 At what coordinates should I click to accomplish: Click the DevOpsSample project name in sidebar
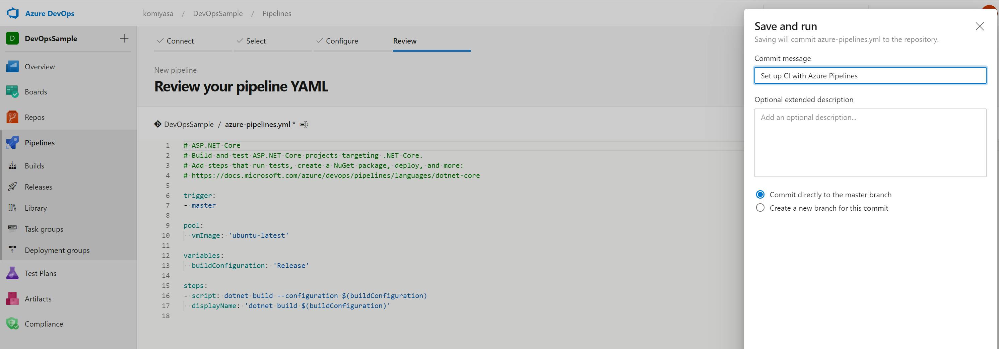[51, 39]
